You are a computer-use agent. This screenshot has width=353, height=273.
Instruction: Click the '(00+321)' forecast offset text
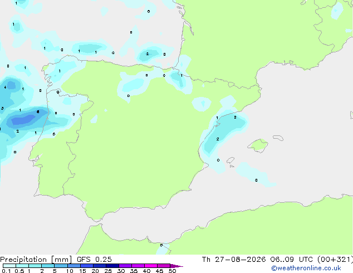335,260
